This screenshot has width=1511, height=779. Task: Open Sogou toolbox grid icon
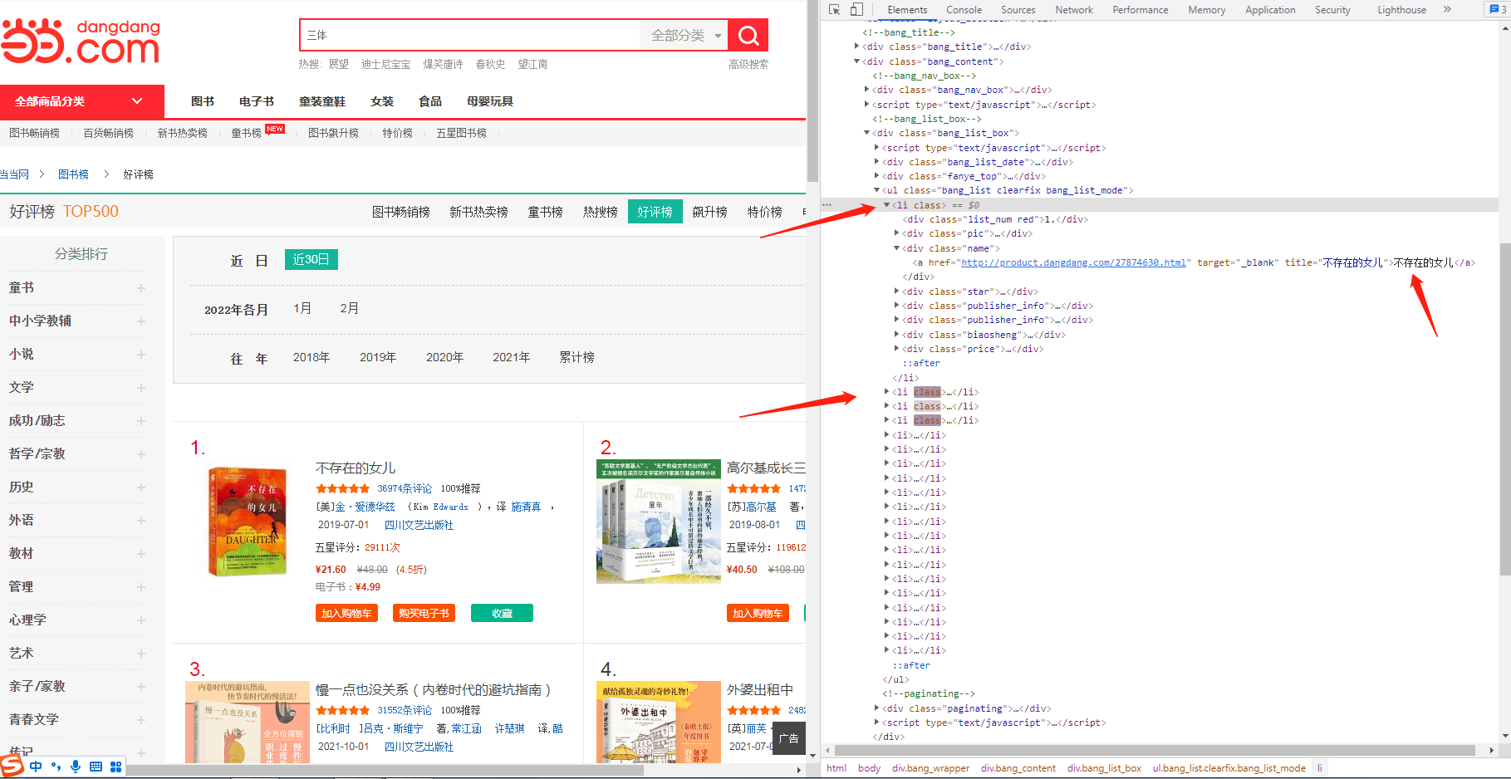[x=116, y=767]
